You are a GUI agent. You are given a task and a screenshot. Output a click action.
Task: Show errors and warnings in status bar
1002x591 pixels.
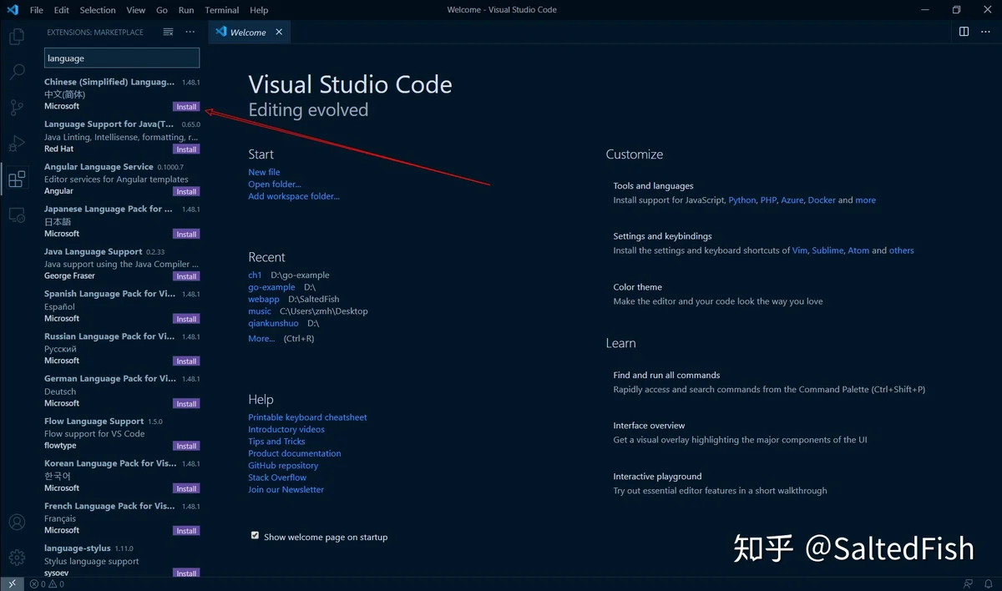47,584
